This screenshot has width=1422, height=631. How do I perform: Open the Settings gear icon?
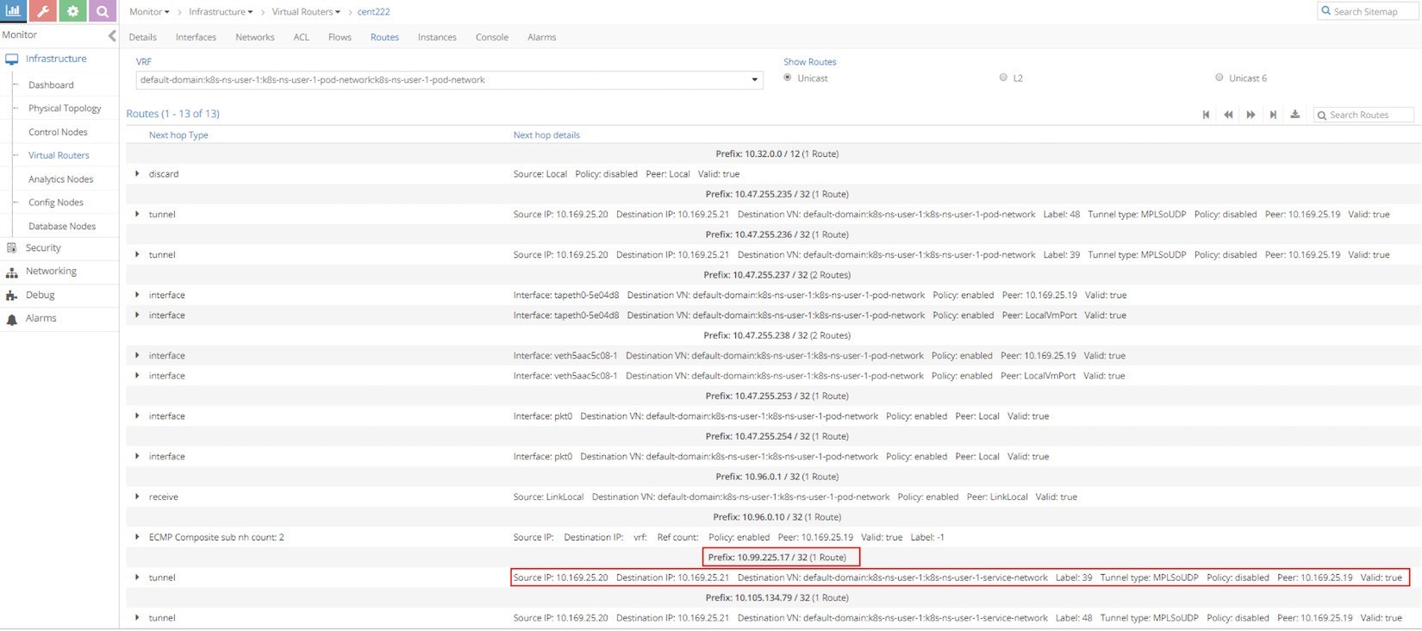(72, 11)
